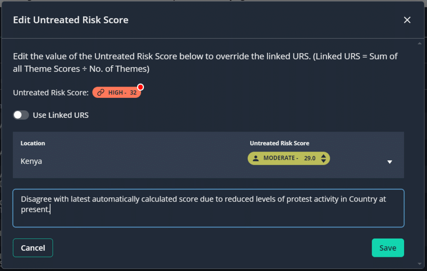
Task: Select the Kenya location entry
Action: tap(31, 161)
